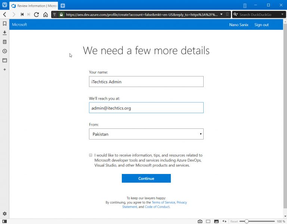Click the content blocker shield icon

click(55, 15)
